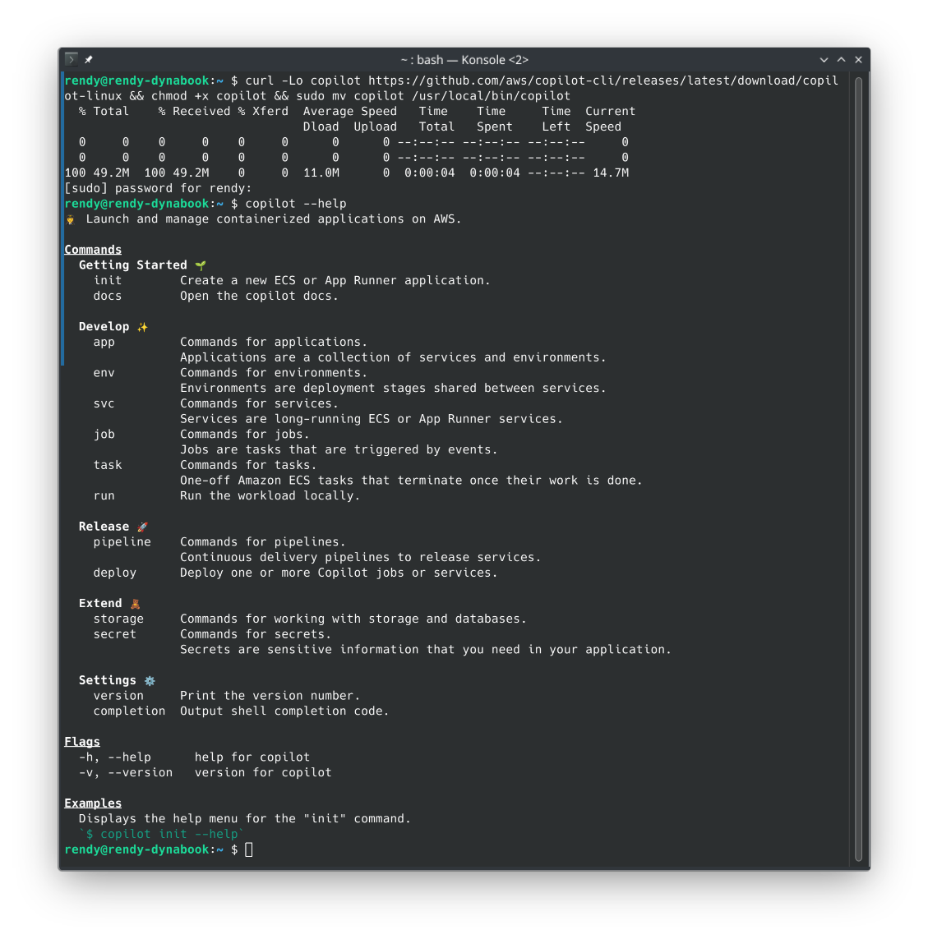Click 'Output shell completion code.' description
Viewport: 928px width, 939px height.
coord(284,711)
